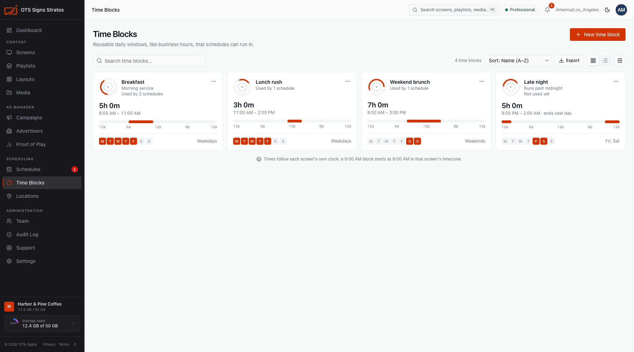Open Audit Log in the sidebar
Viewport: 634px width, 352px height.
tap(42, 234)
